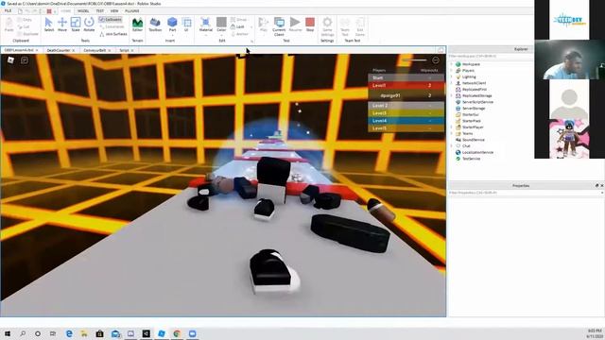The height and width of the screenshot is (340, 605).
Task: Click Level4 team row in leaderboard
Action: pyautogui.click(x=406, y=121)
